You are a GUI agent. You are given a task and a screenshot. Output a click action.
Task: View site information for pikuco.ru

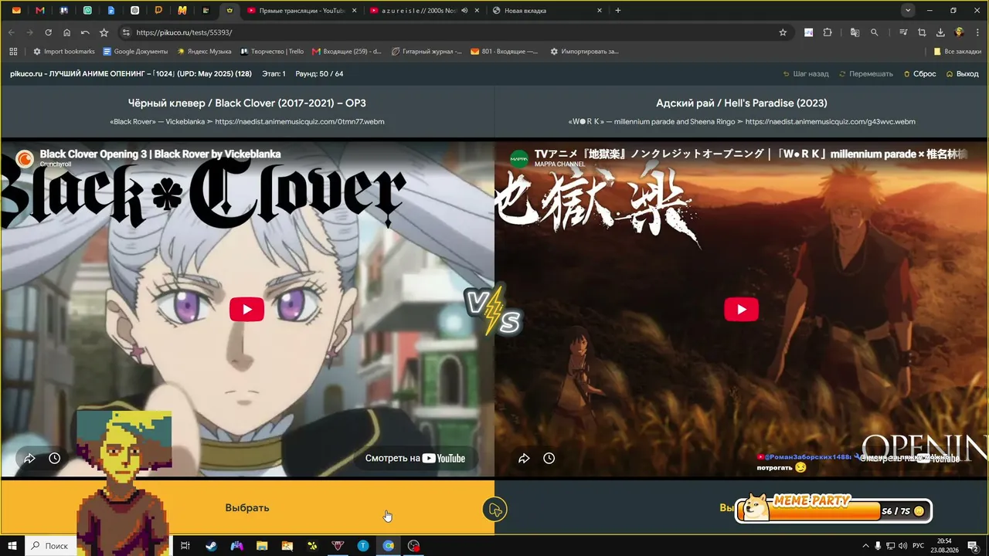tap(125, 32)
